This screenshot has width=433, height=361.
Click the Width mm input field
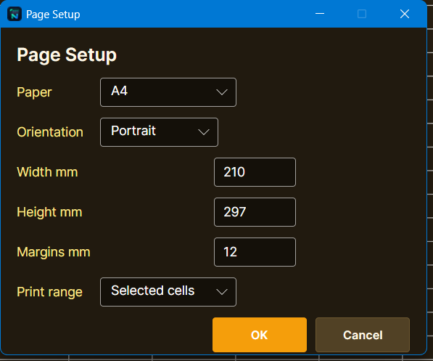[255, 172]
